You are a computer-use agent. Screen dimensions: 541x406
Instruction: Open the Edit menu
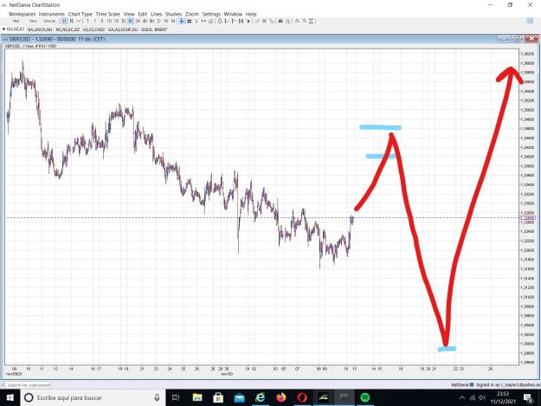click(143, 14)
